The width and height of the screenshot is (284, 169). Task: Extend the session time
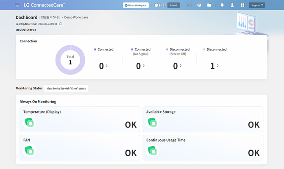(173, 5)
